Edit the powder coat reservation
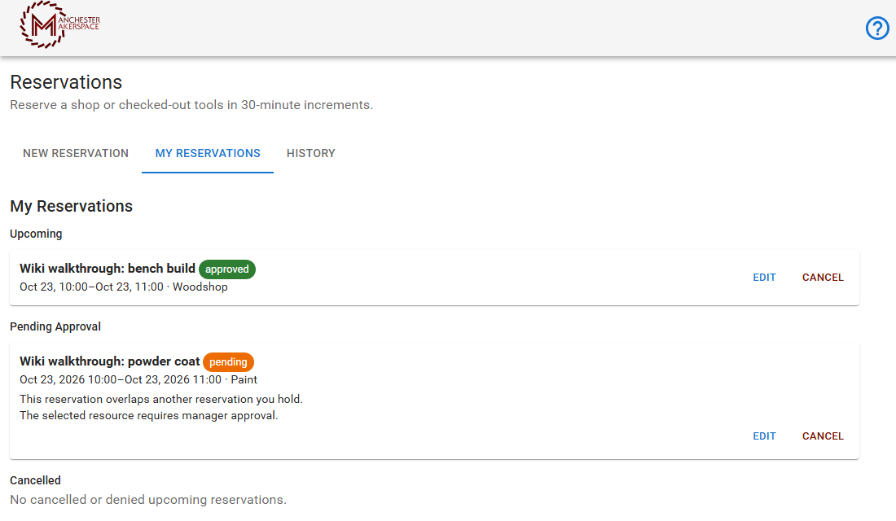Viewport: 896px width, 521px height. [764, 436]
